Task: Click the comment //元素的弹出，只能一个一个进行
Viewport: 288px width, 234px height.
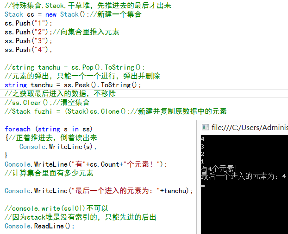Action: 82,76
